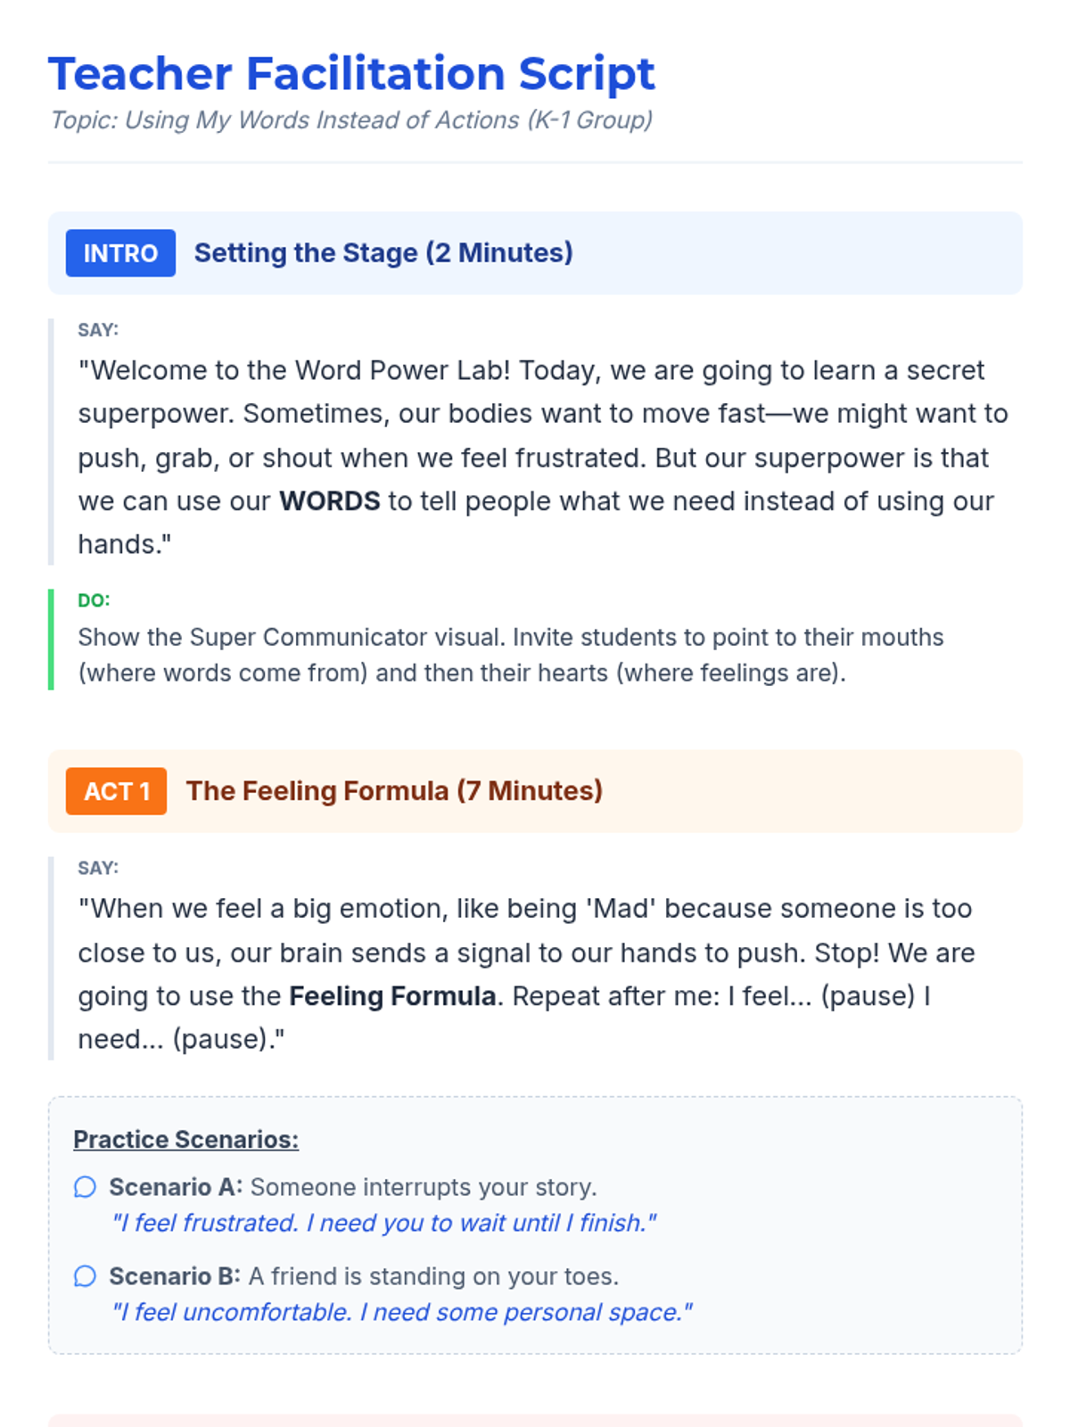Click The Feeling Formula (7 Minutes) heading
Screen dimensions: 1070x1427
(394, 791)
